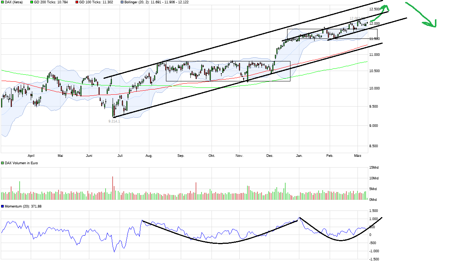
Task: Click the 'April' month label on time axis
Action: click(31, 156)
